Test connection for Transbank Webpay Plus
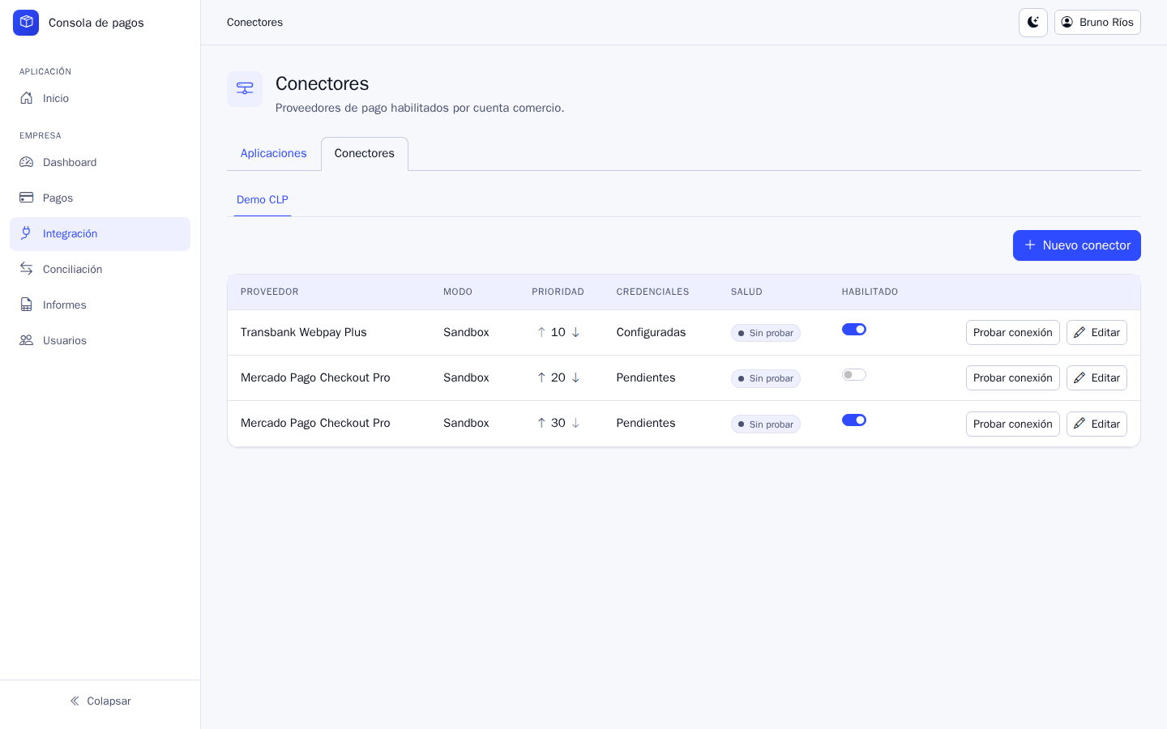Image resolution: width=1167 pixels, height=729 pixels. pyautogui.click(x=1013, y=333)
